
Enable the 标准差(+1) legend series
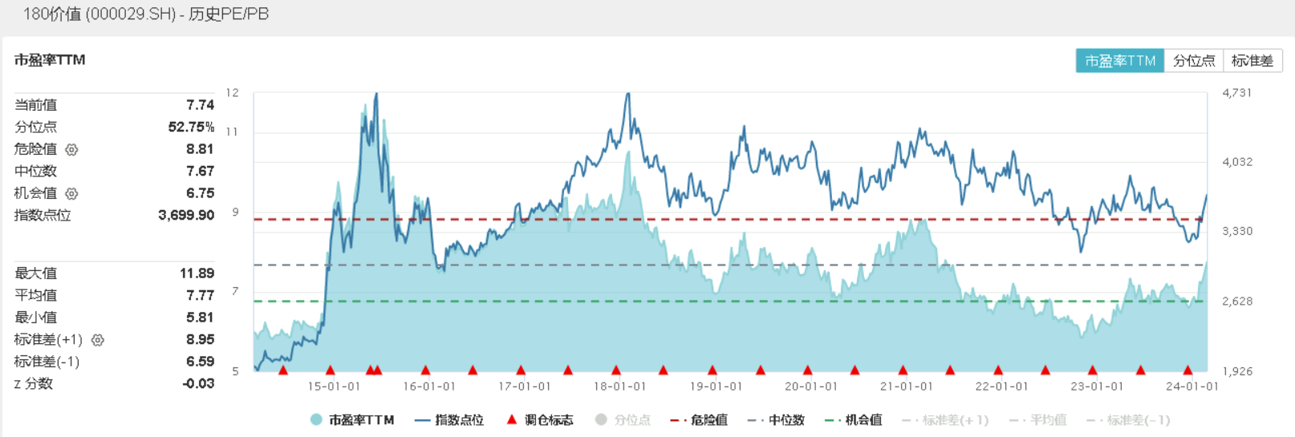[945, 420]
